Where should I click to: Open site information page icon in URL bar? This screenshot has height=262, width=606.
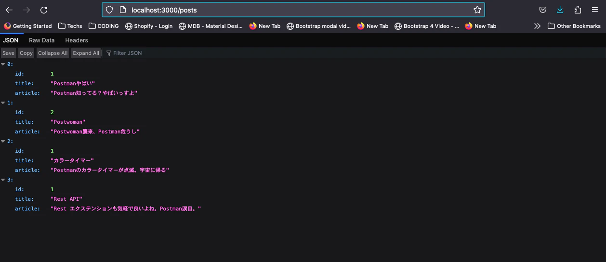click(x=122, y=10)
